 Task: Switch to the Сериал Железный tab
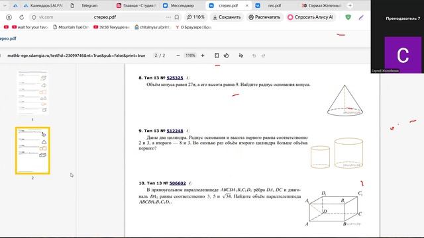tap(322, 5)
